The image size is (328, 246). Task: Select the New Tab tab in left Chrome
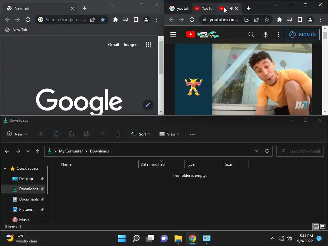coord(40,8)
